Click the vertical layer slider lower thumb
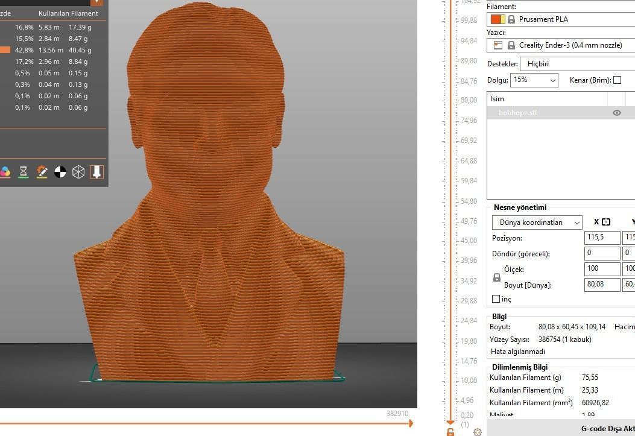 pos(450,422)
